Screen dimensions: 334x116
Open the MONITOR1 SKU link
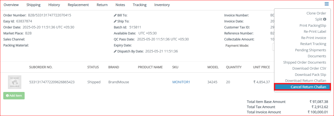(181, 82)
